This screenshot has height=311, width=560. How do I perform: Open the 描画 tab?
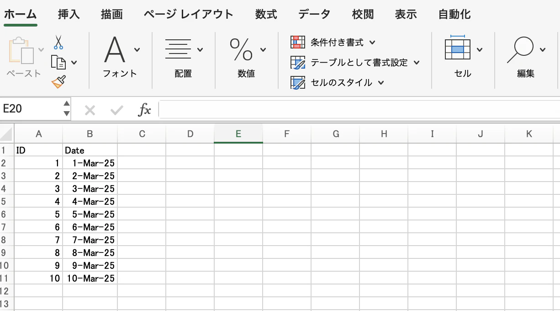(x=112, y=14)
